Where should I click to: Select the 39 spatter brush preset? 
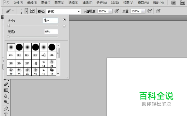(x=19, y=72)
